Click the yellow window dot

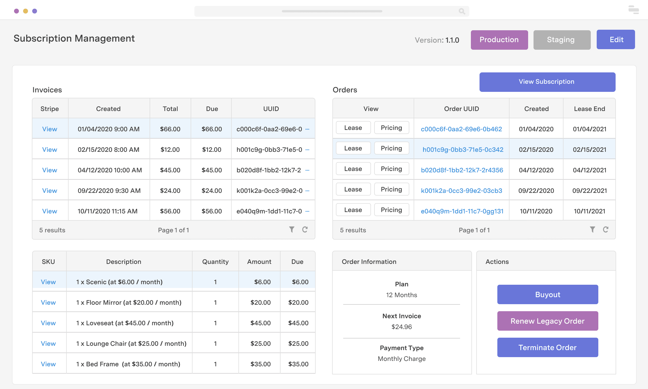(25, 11)
